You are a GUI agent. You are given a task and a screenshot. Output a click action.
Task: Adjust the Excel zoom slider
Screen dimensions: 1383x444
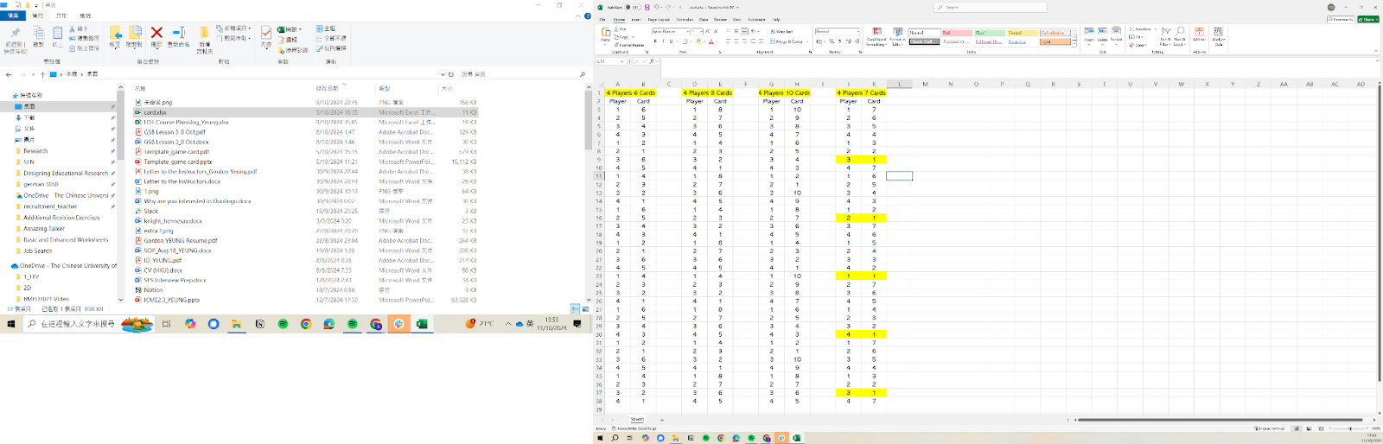pos(1350,428)
